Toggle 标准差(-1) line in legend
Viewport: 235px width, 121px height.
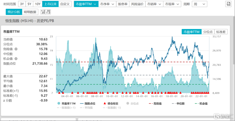click(x=112, y=107)
